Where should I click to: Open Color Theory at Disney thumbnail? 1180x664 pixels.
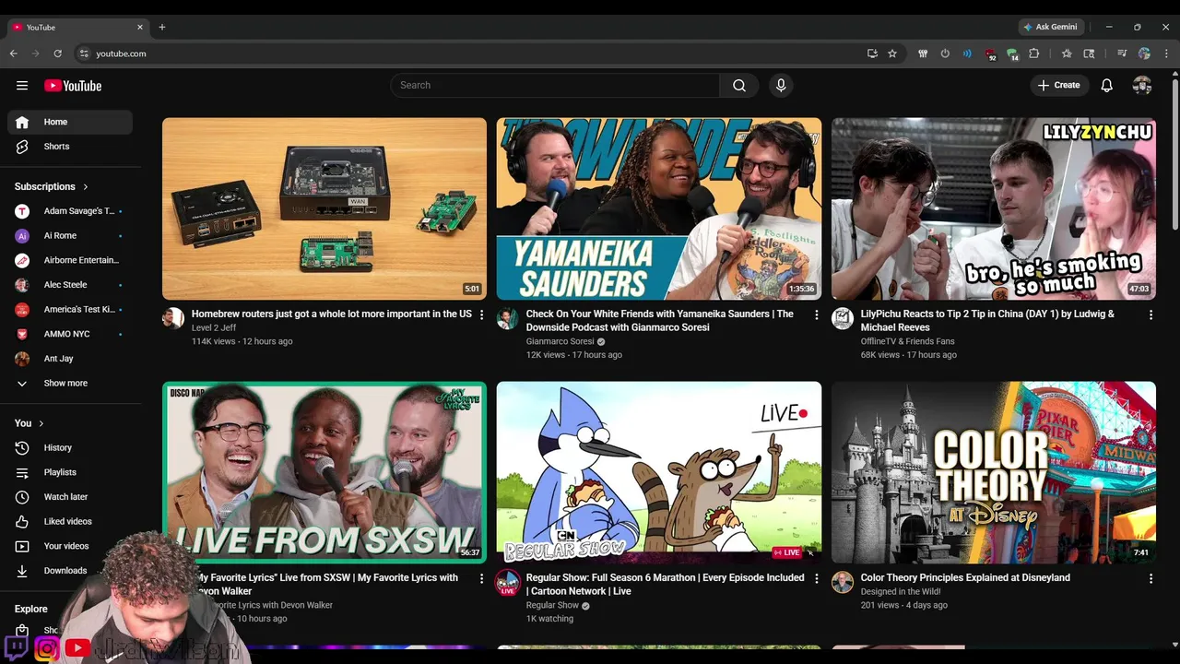994,472
